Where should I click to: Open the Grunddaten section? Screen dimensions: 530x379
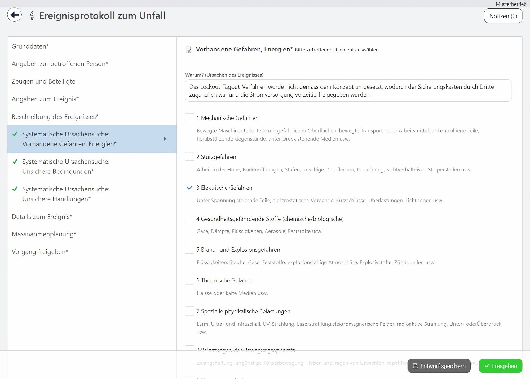pos(30,46)
